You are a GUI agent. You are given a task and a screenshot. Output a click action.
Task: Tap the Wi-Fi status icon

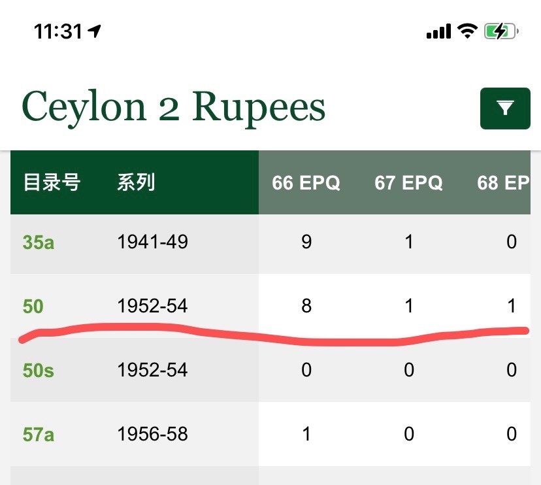pos(468,31)
